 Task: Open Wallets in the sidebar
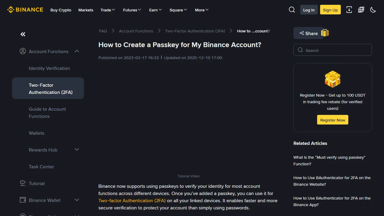click(x=36, y=133)
